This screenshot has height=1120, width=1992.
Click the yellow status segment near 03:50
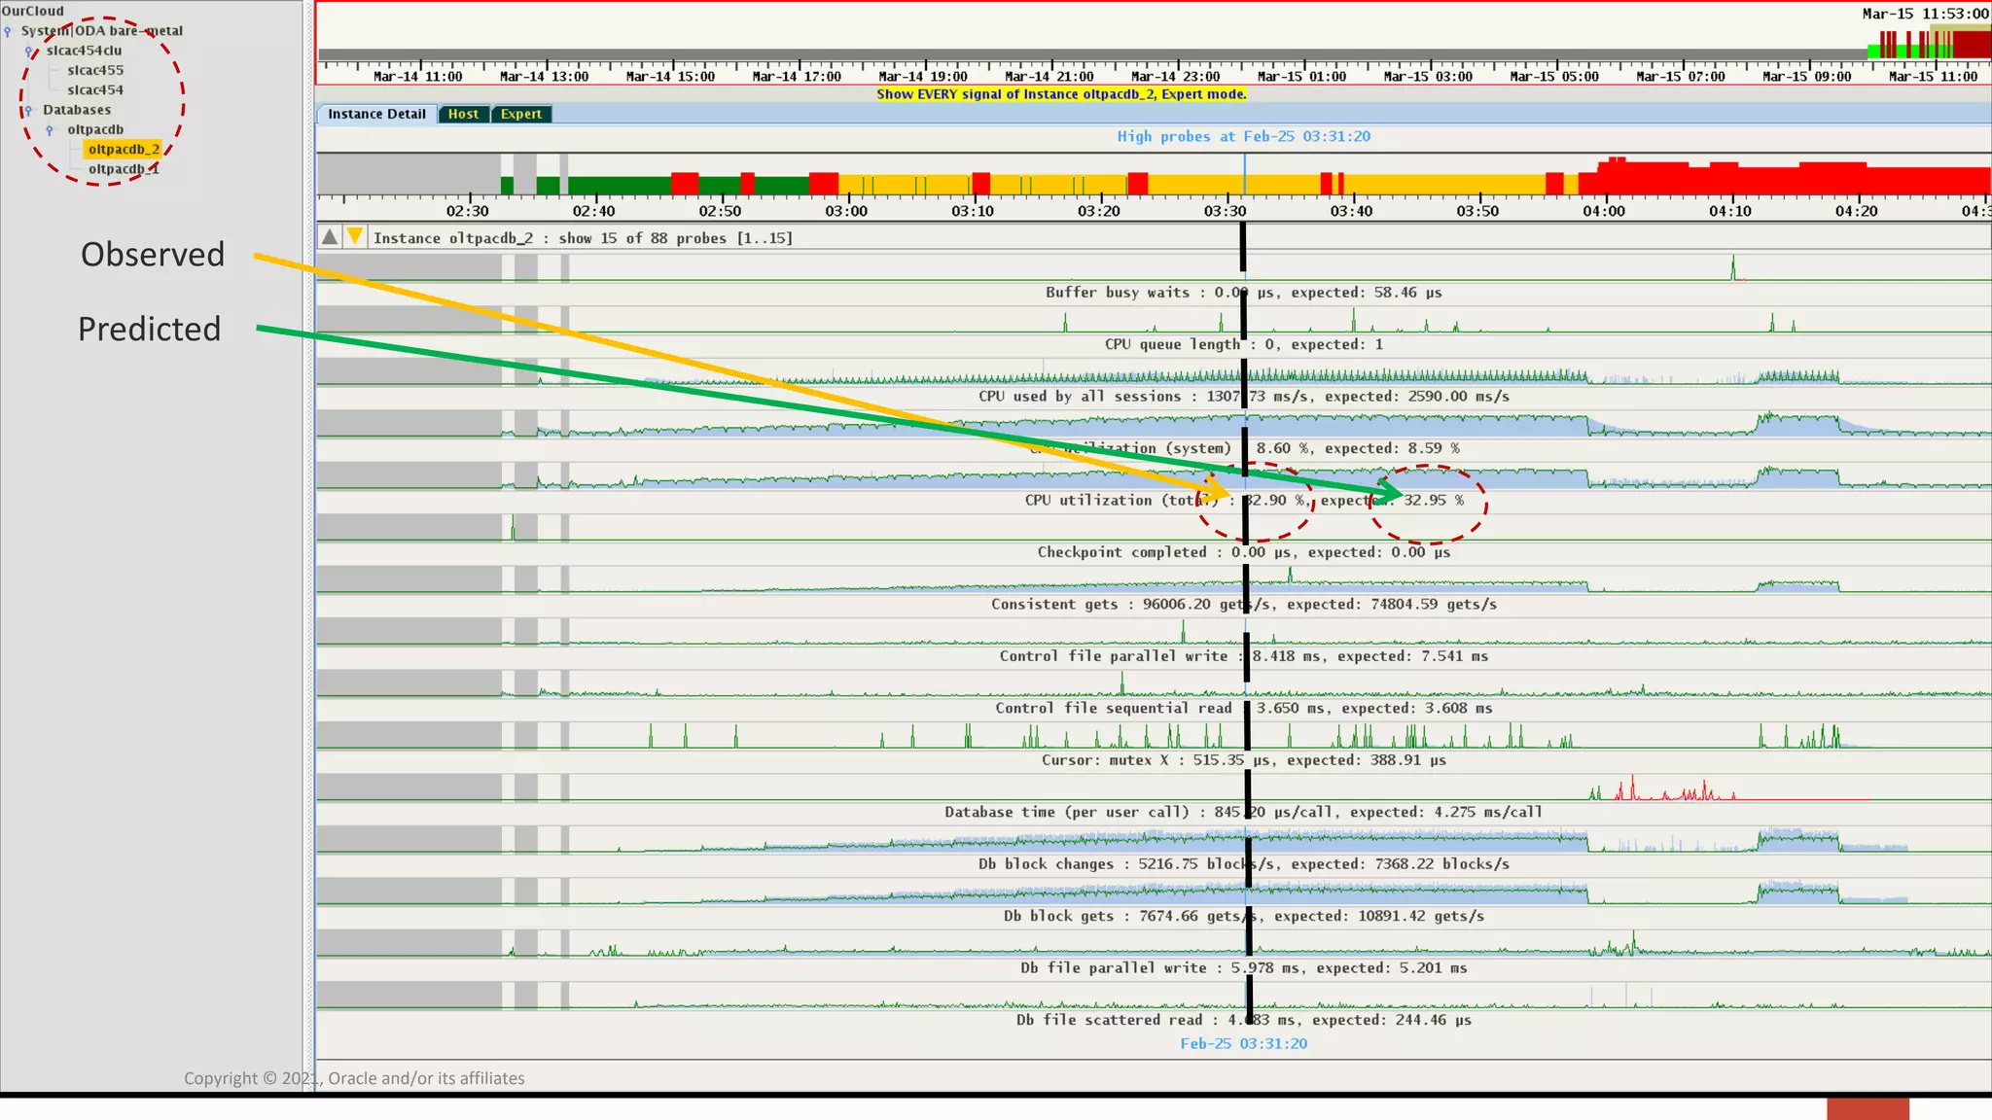coord(1445,184)
